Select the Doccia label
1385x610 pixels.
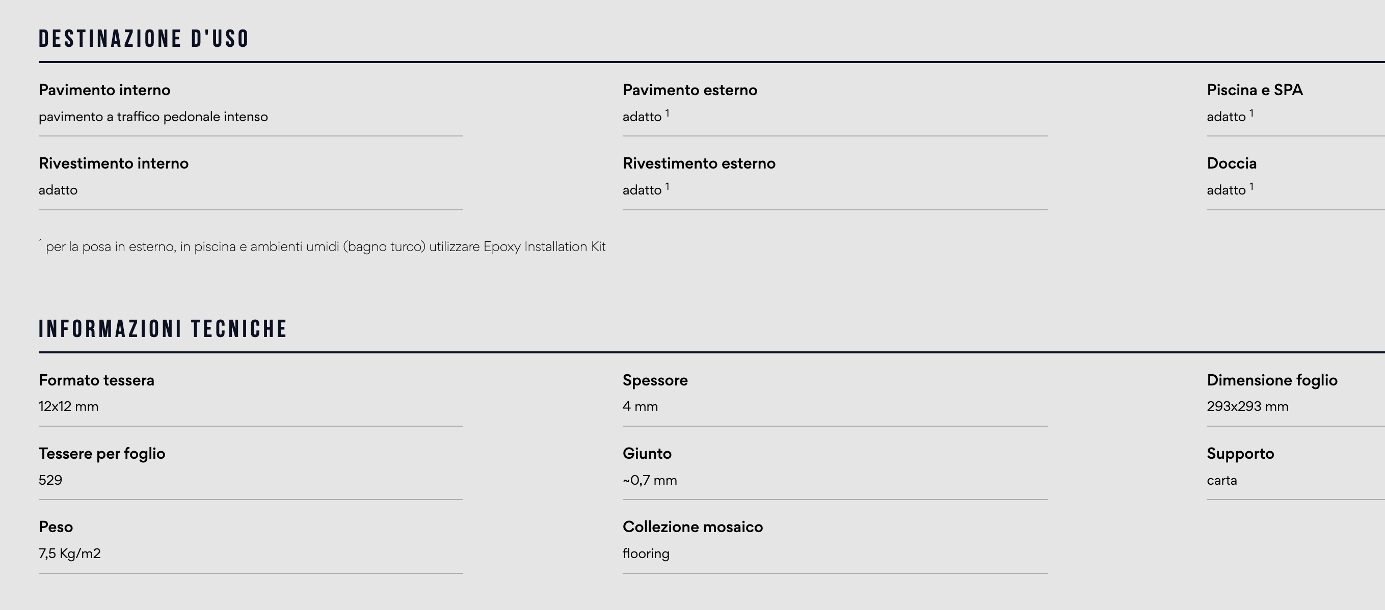(1232, 163)
